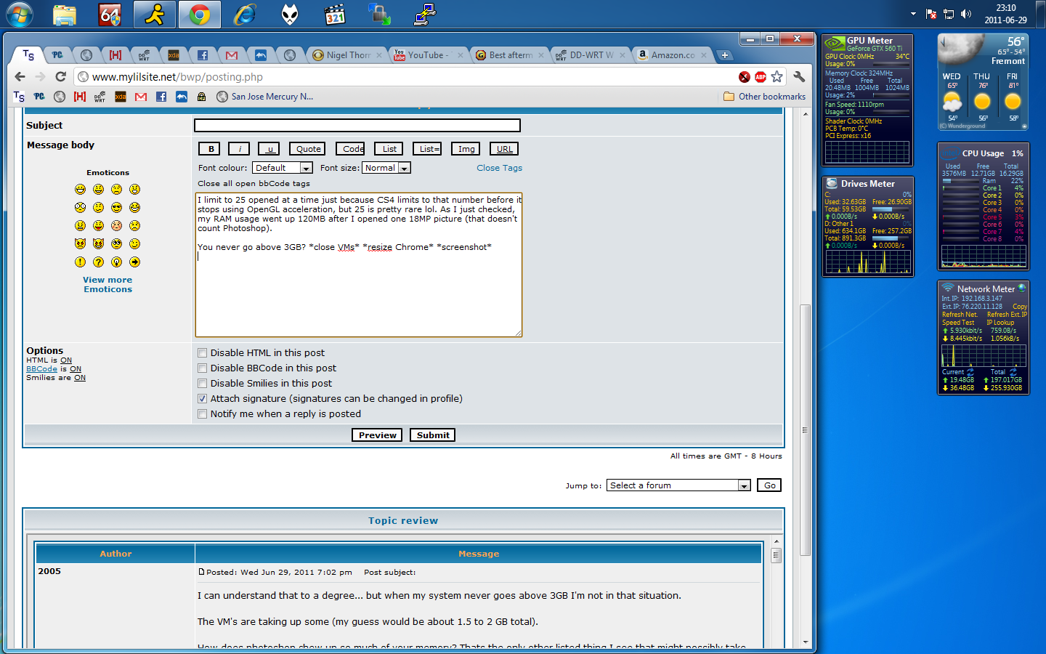Click the Quote BBCode button
The image size is (1046, 654).
point(308,149)
